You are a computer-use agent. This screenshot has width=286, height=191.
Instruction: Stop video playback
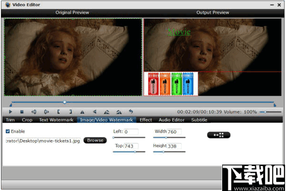[22, 112]
